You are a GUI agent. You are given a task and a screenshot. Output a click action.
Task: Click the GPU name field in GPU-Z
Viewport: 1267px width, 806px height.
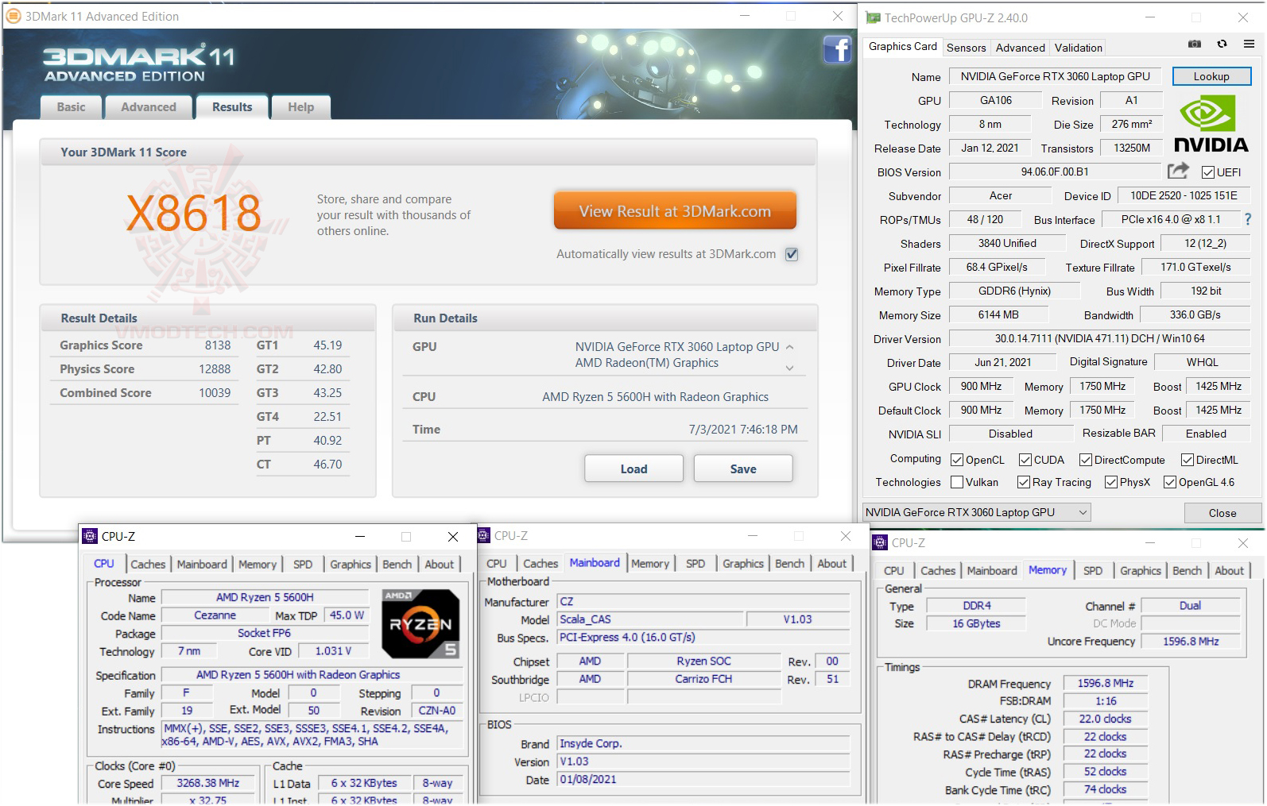pyautogui.click(x=1055, y=76)
